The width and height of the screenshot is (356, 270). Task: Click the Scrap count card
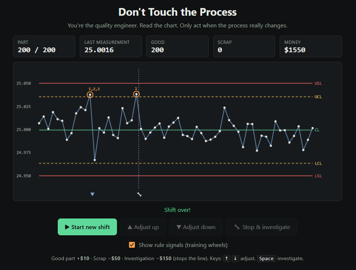[x=244, y=46]
